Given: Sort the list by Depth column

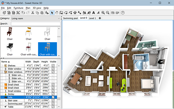Looking at the screenshot, I should coord(36,62).
